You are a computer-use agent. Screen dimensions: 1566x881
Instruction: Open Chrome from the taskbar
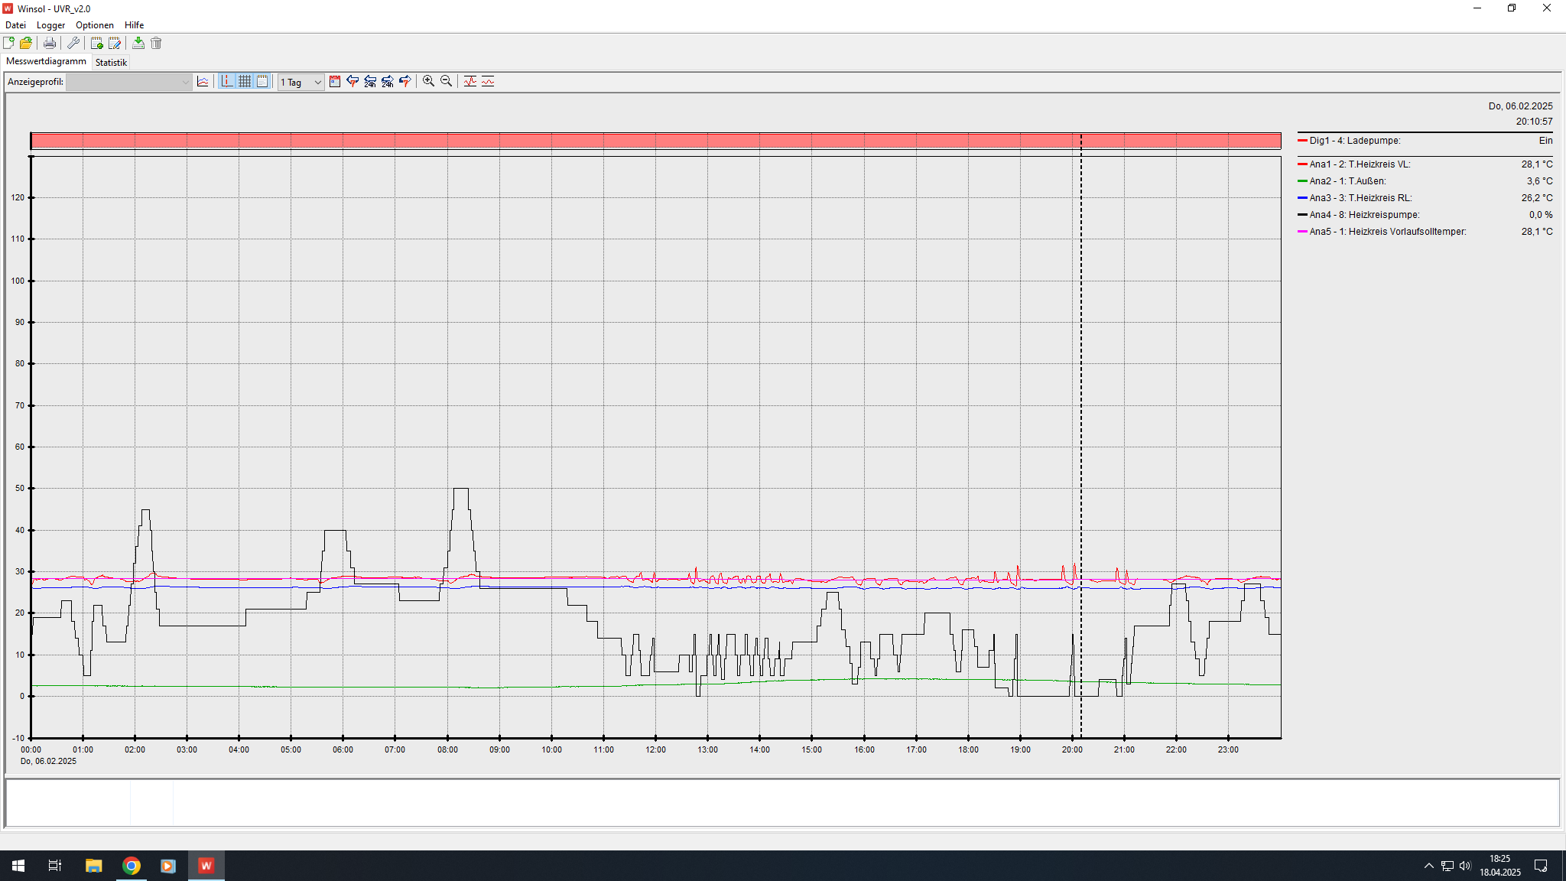[x=132, y=866]
